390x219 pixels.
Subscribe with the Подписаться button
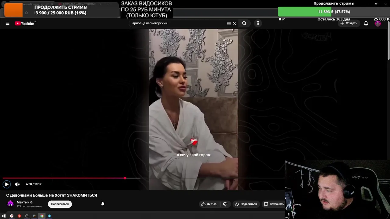tap(60, 204)
